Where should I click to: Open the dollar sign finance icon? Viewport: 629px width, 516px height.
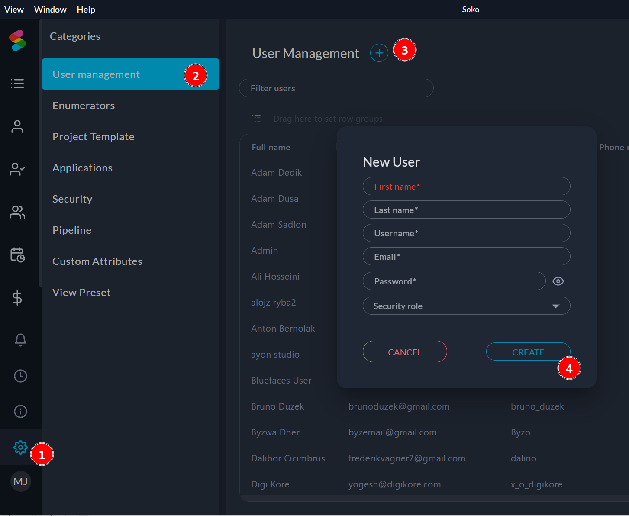tap(17, 298)
